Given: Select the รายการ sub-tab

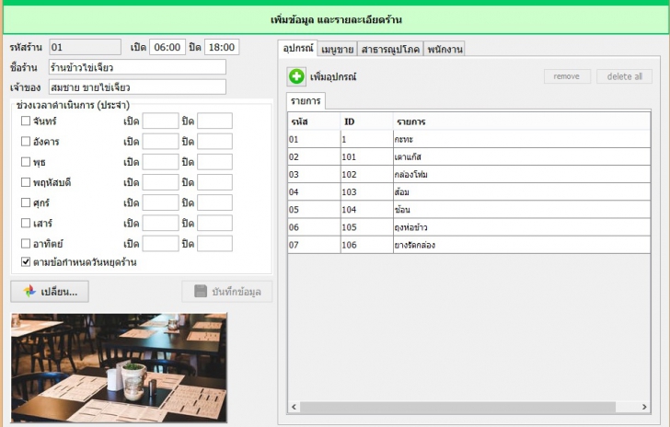Looking at the screenshot, I should point(306,101).
